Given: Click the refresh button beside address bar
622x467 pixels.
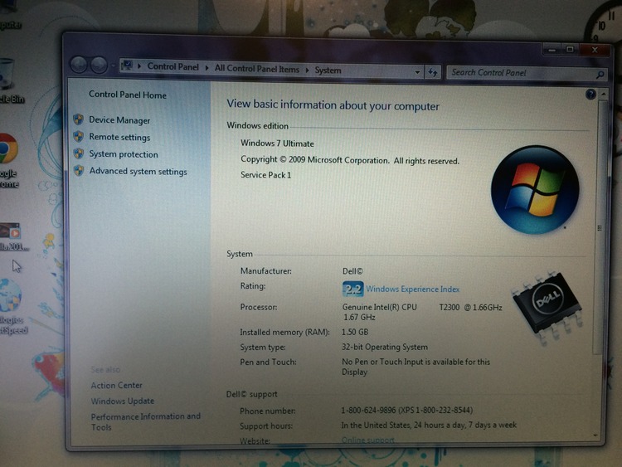Looking at the screenshot, I should 433,72.
